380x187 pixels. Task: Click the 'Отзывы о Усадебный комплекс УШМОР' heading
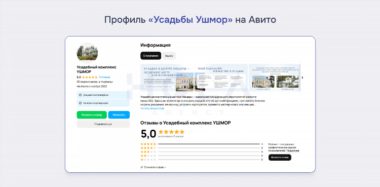coord(185,123)
